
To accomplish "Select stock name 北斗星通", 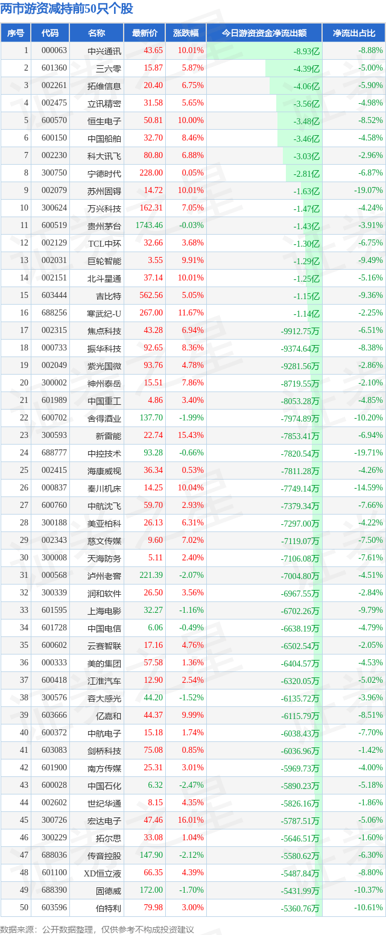I will (x=104, y=278).
